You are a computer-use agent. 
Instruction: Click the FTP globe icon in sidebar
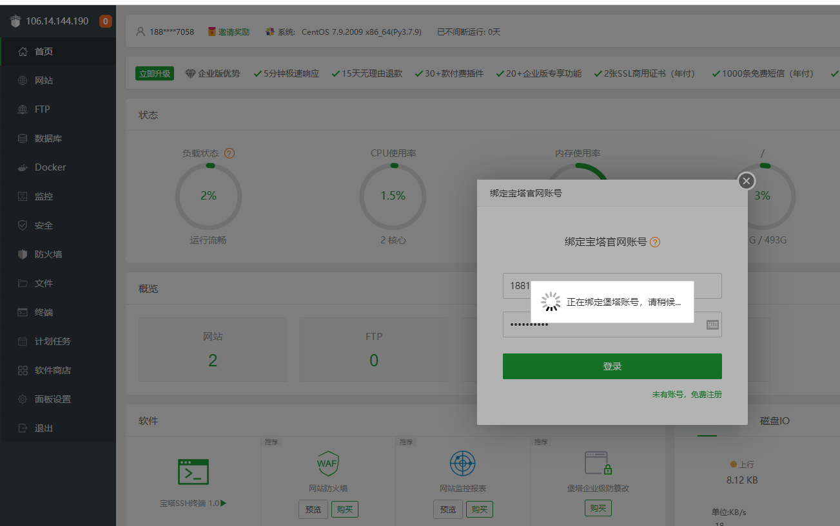[23, 109]
